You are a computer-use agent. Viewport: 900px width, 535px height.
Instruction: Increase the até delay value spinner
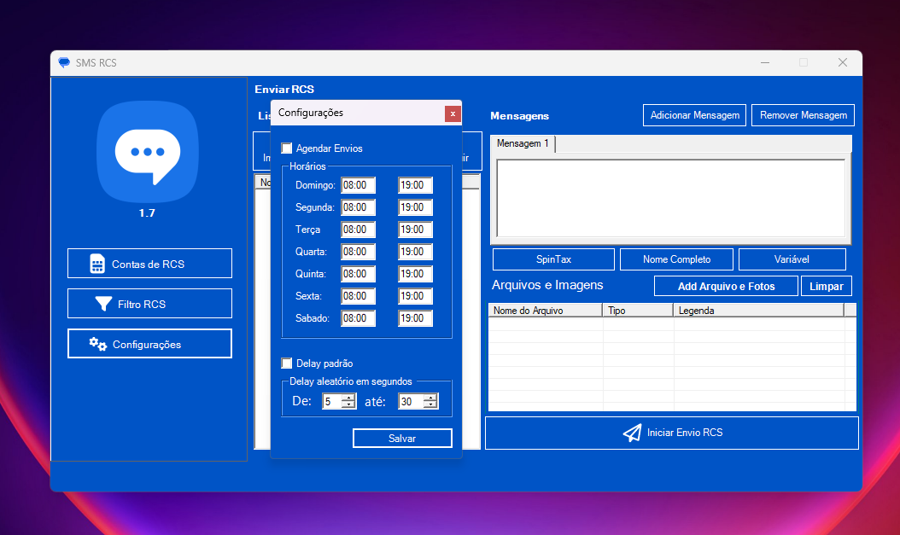430,398
